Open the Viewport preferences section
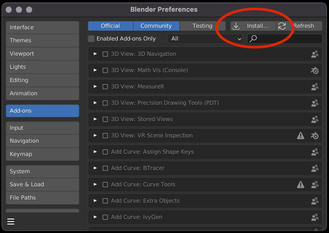The height and width of the screenshot is (233, 329). pyautogui.click(x=42, y=54)
